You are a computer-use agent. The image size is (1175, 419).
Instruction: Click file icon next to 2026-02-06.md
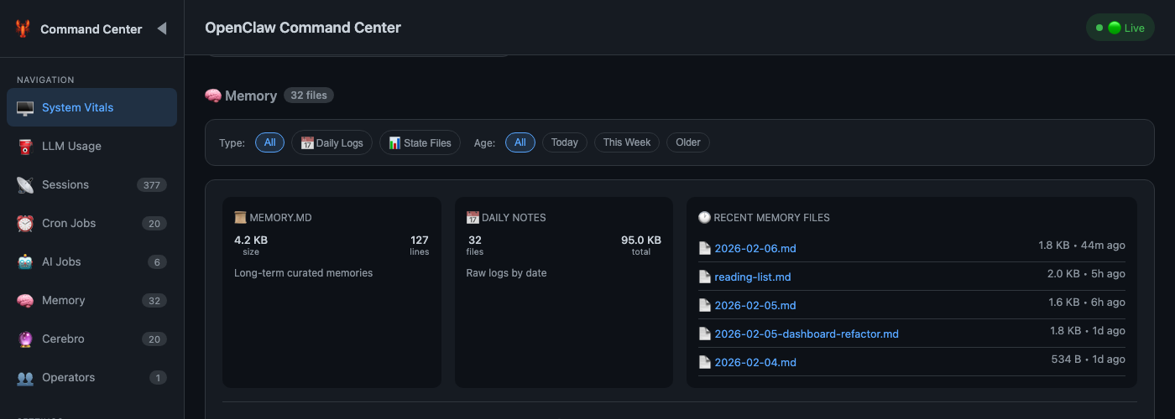705,248
